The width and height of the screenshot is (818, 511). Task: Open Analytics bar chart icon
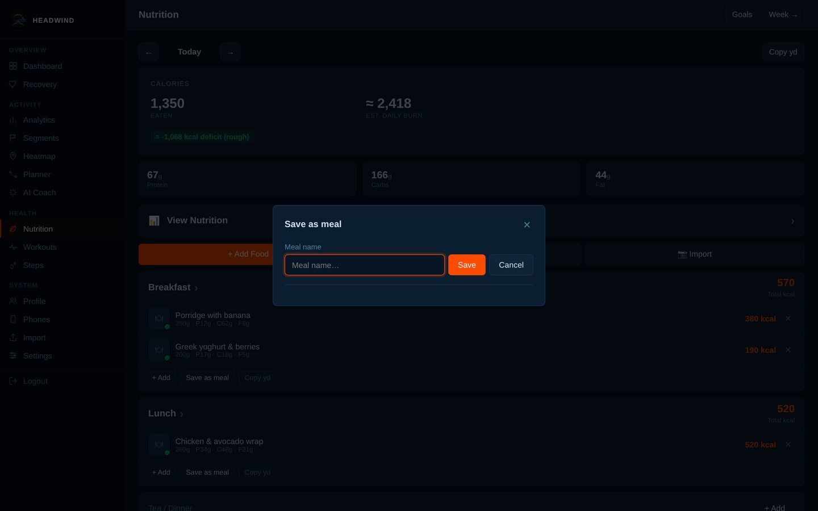13,120
